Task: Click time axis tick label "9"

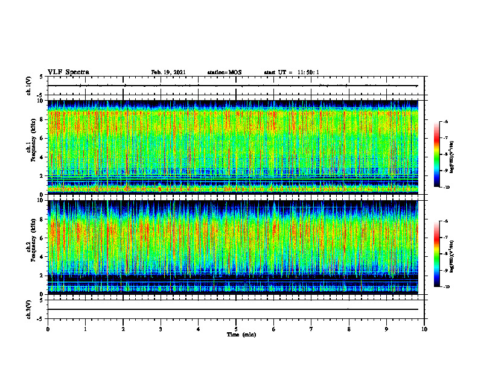Action: point(386,329)
